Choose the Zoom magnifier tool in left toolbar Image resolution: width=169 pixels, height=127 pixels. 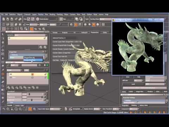3,46
